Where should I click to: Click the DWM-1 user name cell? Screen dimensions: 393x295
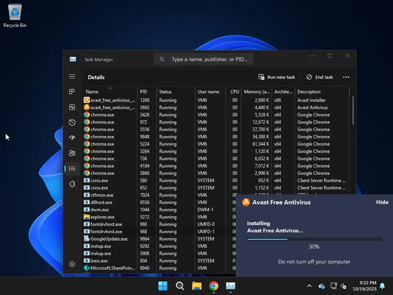point(205,209)
